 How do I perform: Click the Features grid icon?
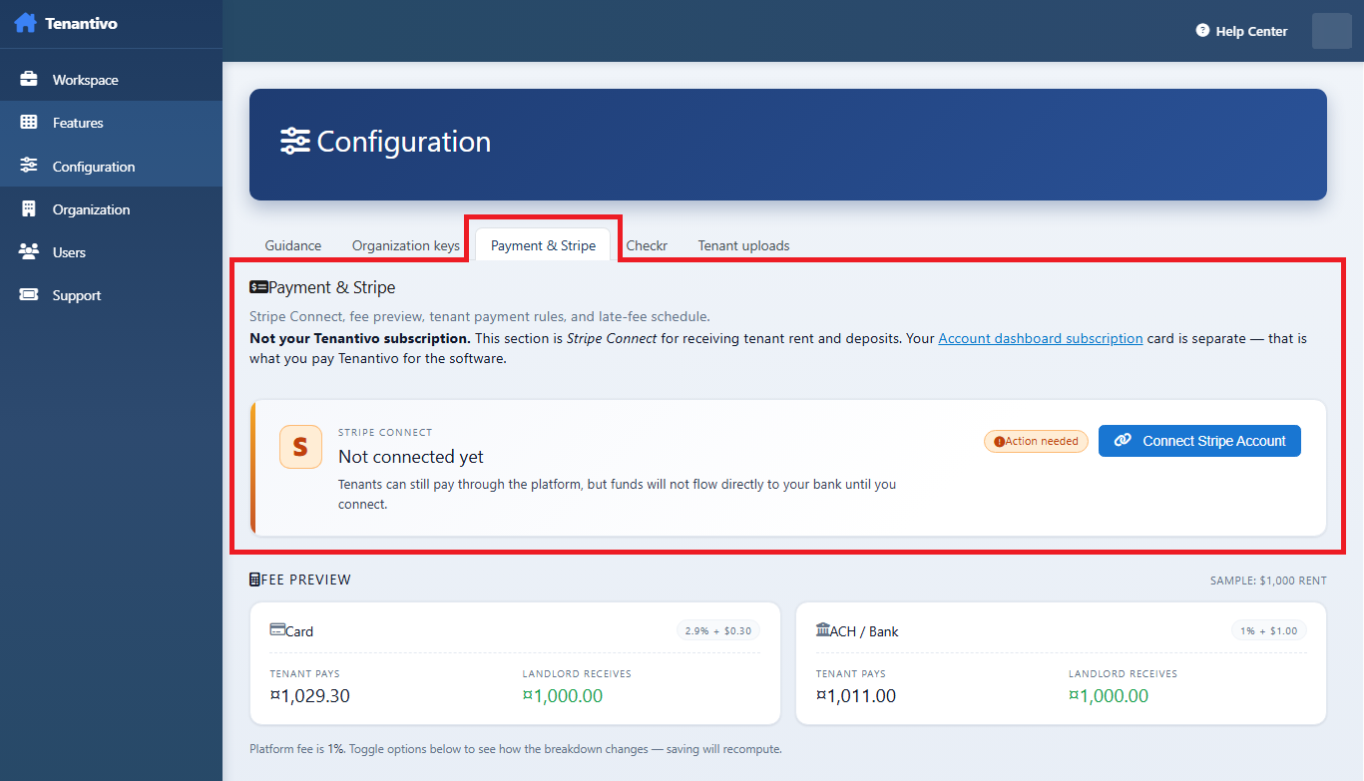[29, 123]
